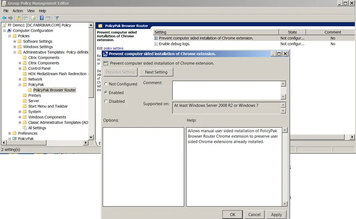Open the Action menu
356x219 pixels.
pyautogui.click(x=18, y=11)
